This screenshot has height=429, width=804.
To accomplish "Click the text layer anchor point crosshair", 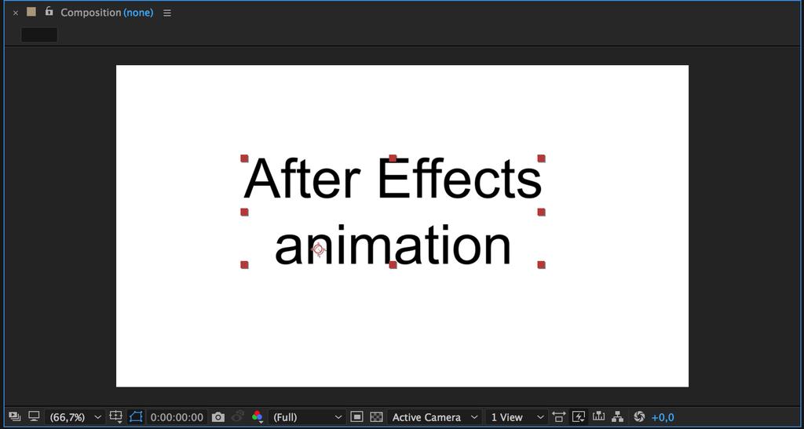I will (x=319, y=250).
